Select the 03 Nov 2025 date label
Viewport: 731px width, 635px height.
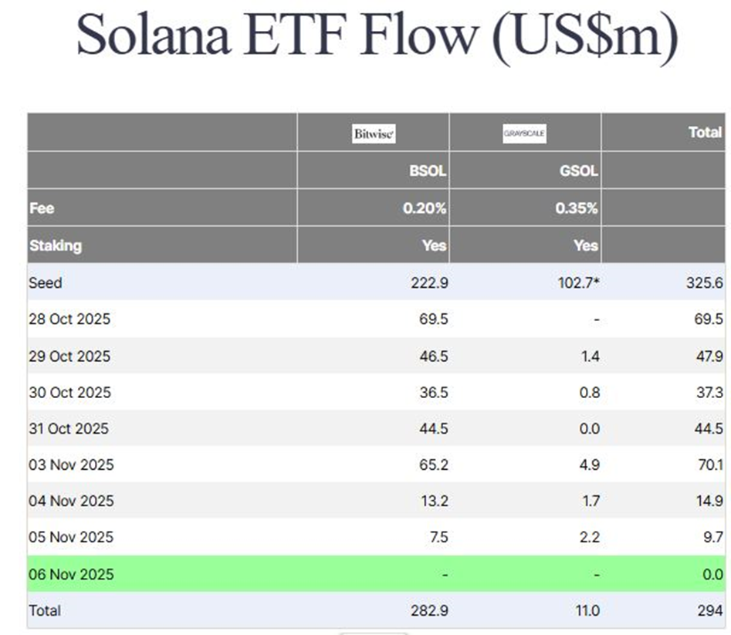pos(70,464)
